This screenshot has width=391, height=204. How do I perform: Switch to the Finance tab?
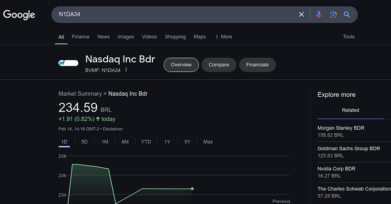point(80,37)
